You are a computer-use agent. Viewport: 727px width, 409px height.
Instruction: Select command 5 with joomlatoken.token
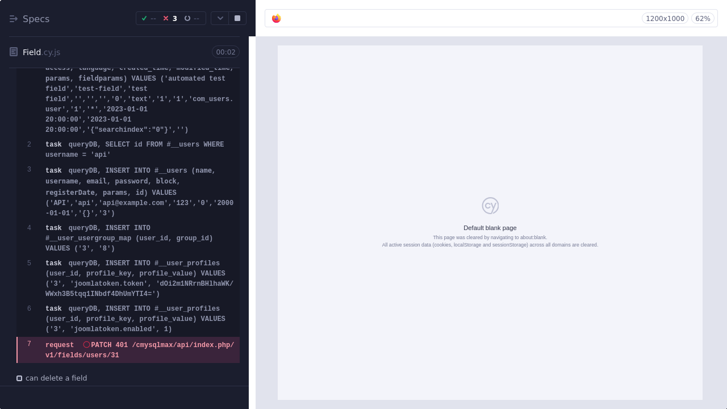point(128,278)
